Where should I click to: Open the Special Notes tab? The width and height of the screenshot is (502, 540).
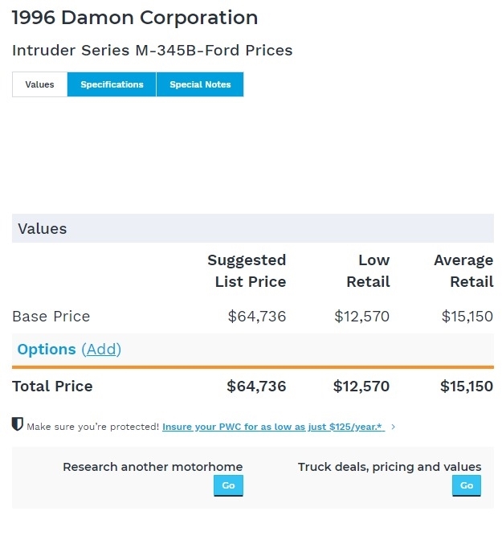coord(200,84)
